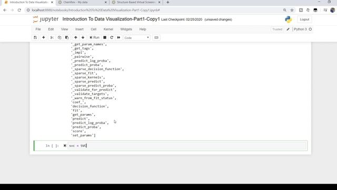The height and width of the screenshot is (190, 337).
Task: Open the command palette keyboard icon
Action: [156, 37]
